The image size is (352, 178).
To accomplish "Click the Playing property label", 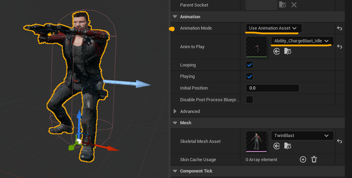I will point(187,76).
